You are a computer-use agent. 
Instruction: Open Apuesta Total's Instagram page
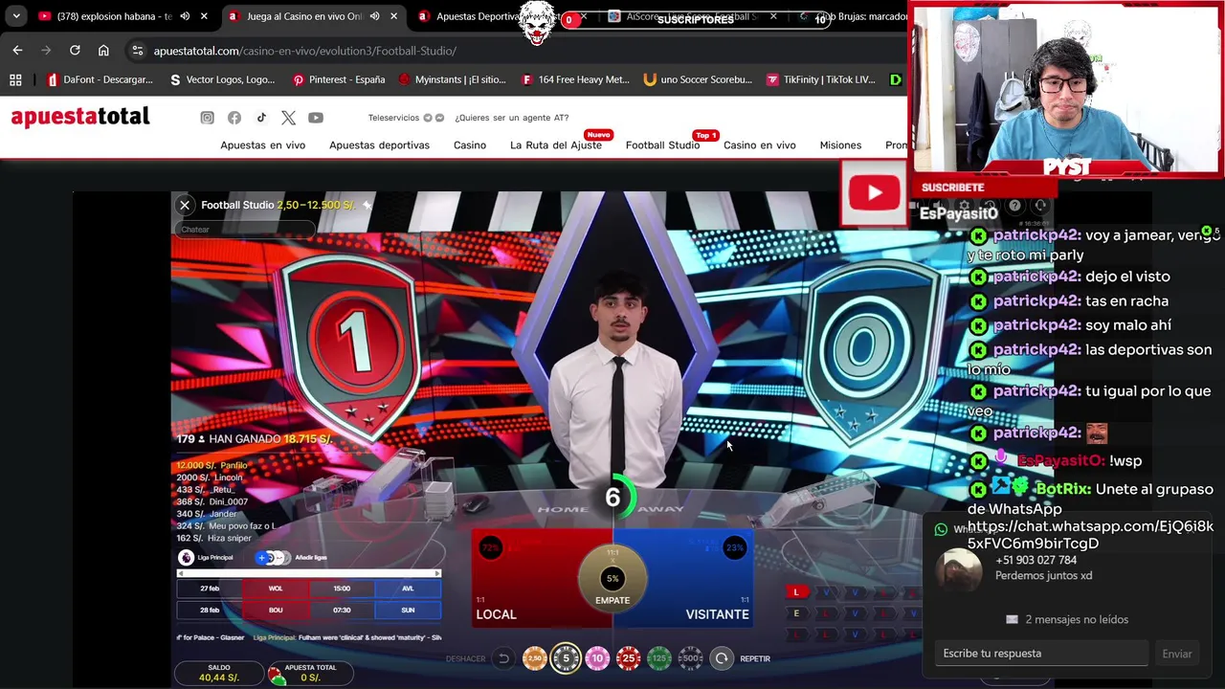207,118
